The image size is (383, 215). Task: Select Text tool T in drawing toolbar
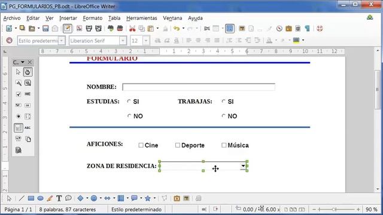pyautogui.click(x=59, y=198)
